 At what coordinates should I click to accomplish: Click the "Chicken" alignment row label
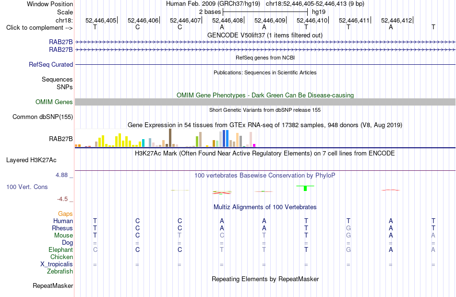pyautogui.click(x=61, y=257)
